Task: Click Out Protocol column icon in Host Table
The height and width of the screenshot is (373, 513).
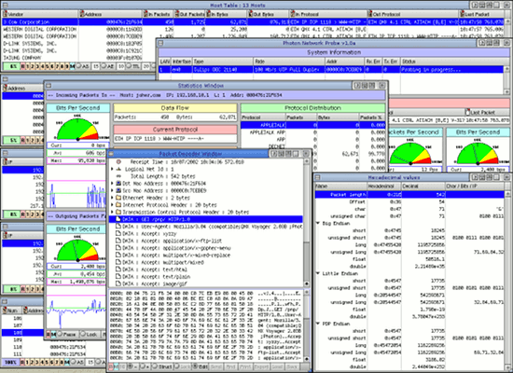Action: click(370, 14)
